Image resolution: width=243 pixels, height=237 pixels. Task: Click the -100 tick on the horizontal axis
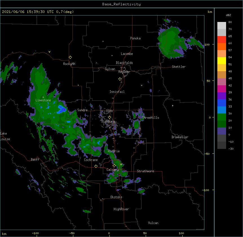click(35, 233)
